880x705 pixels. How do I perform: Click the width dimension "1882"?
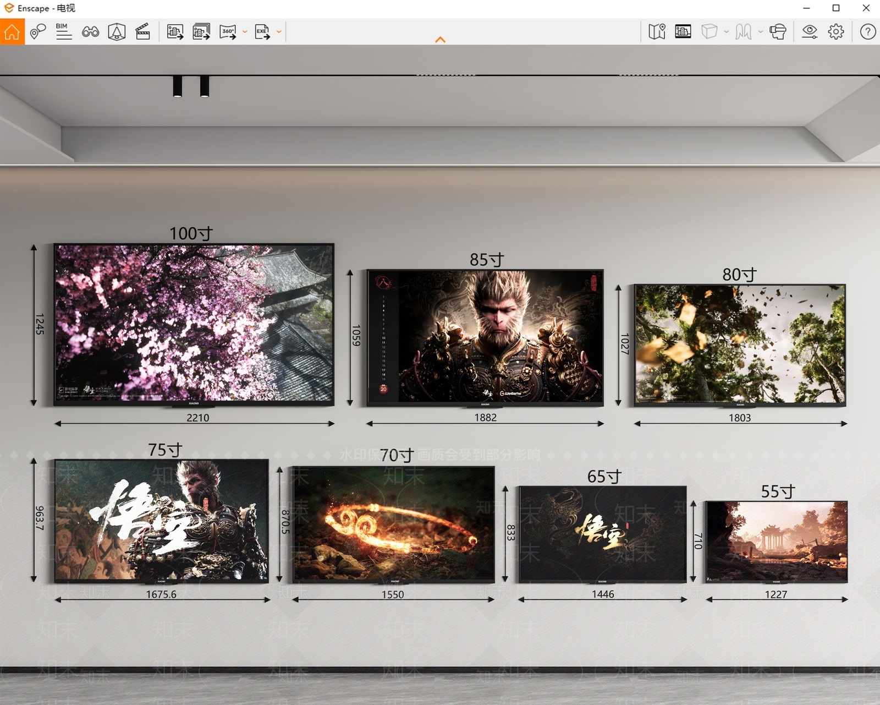point(486,418)
